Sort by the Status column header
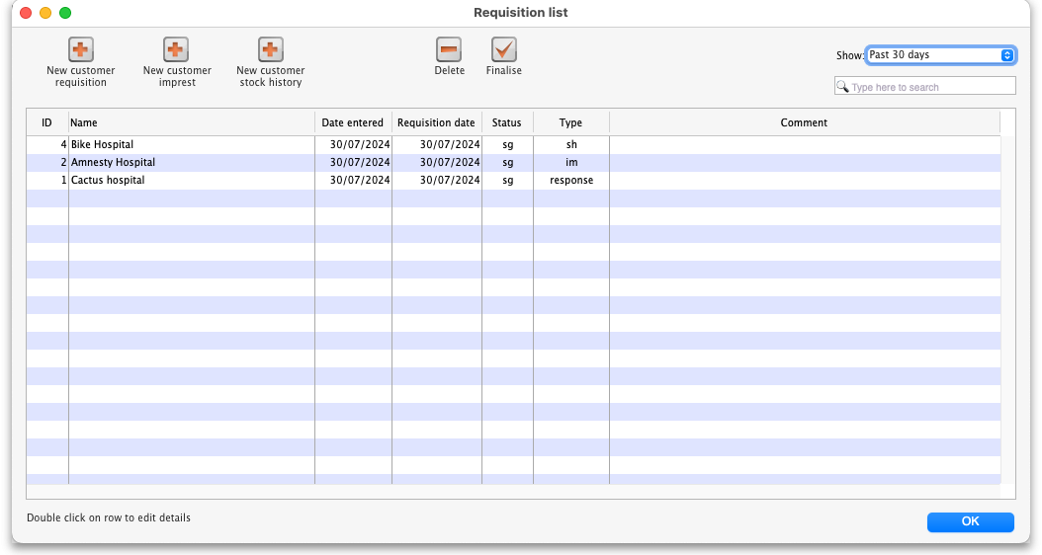 [506, 122]
